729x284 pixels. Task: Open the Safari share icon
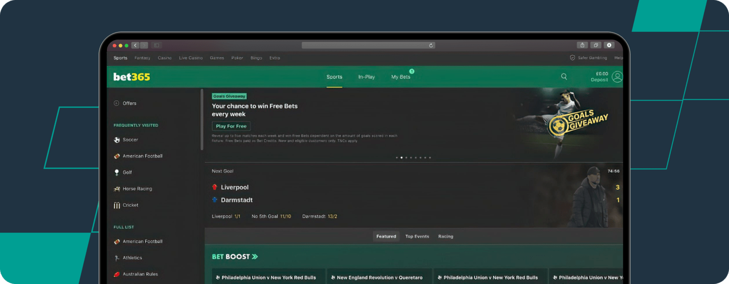582,46
